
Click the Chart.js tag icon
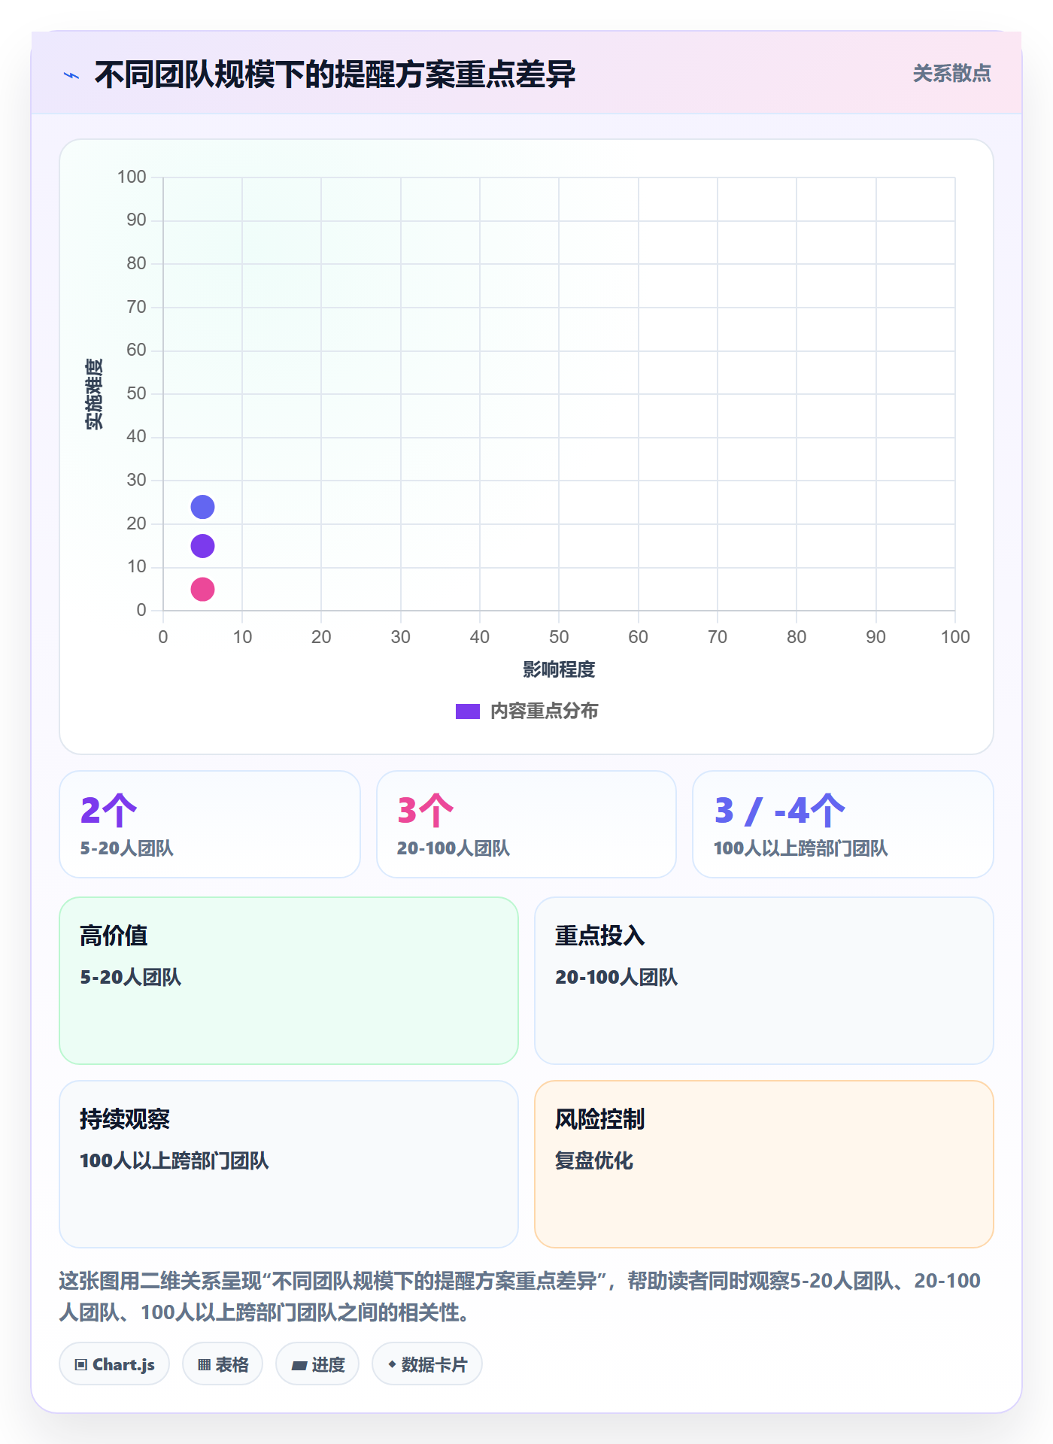tap(81, 1364)
